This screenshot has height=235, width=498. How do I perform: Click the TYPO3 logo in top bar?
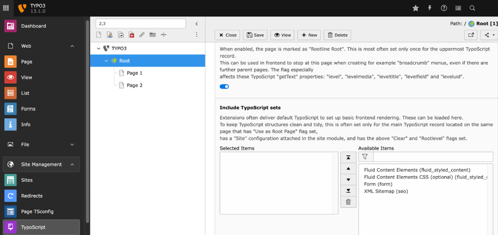[x=22, y=8]
